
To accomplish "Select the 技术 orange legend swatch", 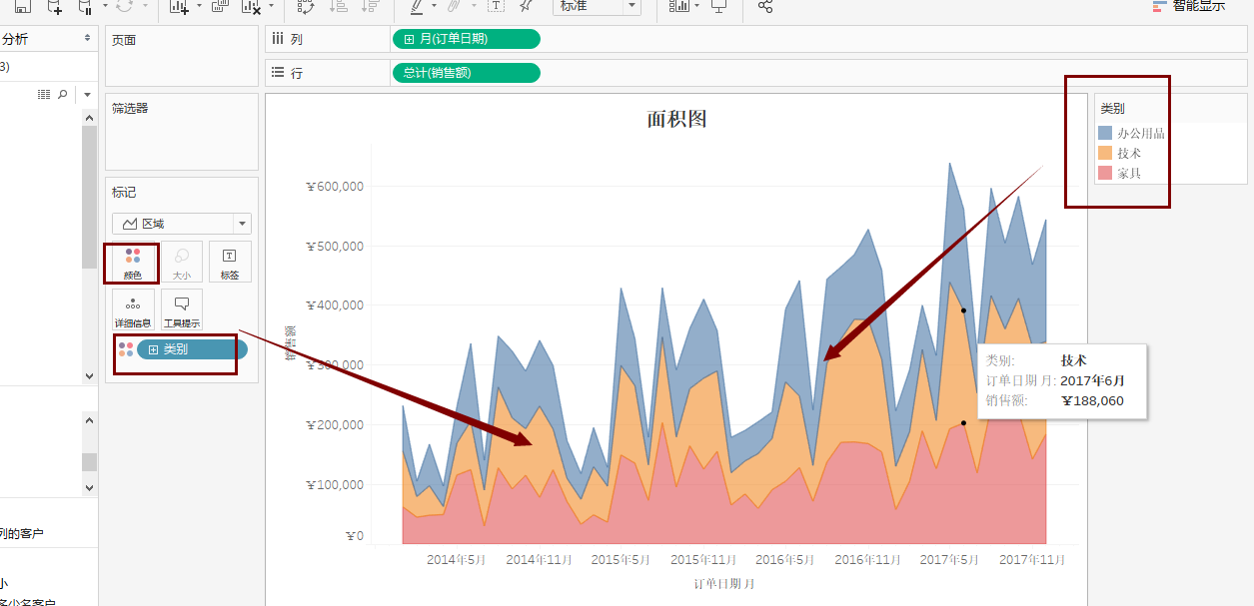I will coord(1105,153).
